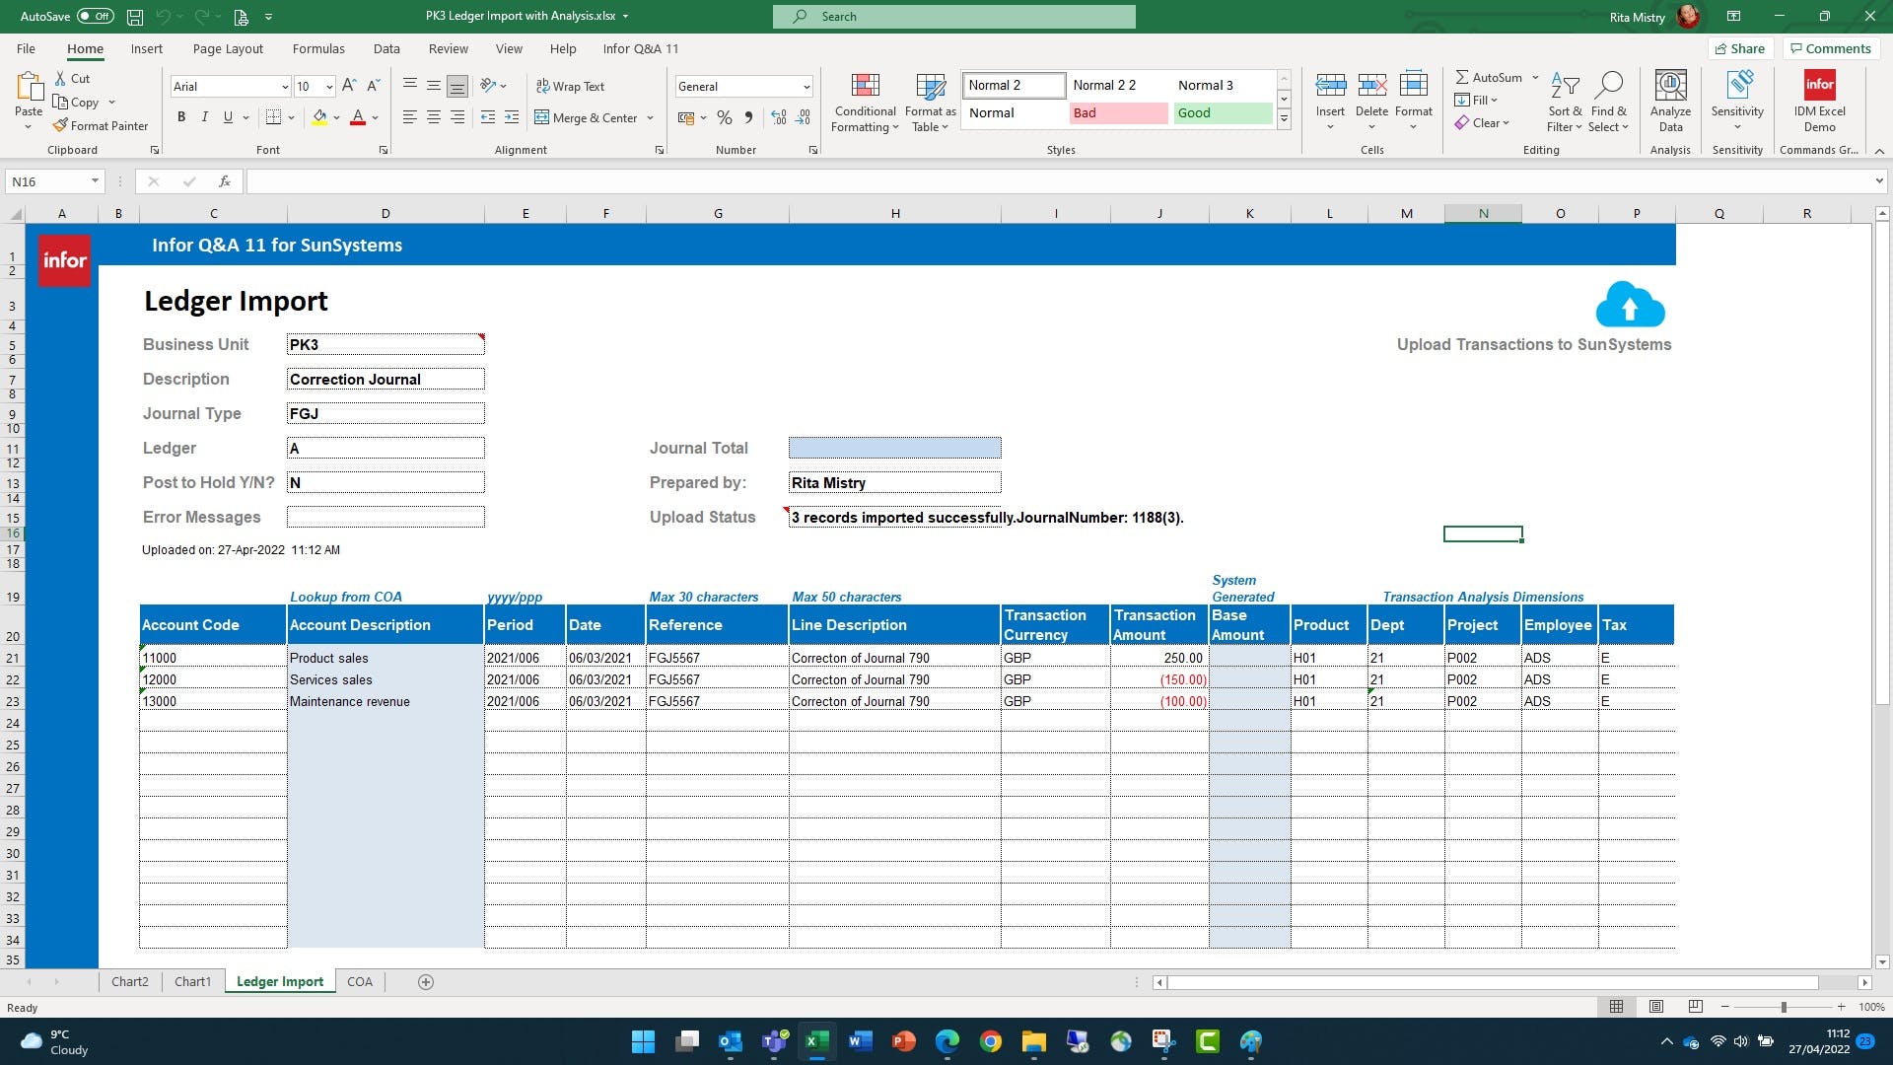1893x1065 pixels.
Task: Click the Share button
Action: pyautogui.click(x=1739, y=48)
